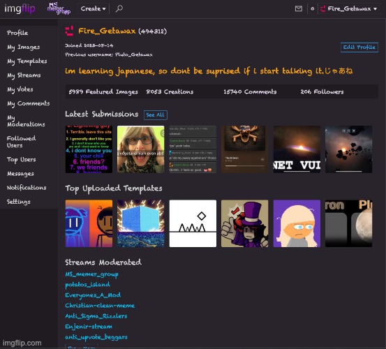
Task: Open My Templates in sidebar
Action: pyautogui.click(x=27, y=61)
